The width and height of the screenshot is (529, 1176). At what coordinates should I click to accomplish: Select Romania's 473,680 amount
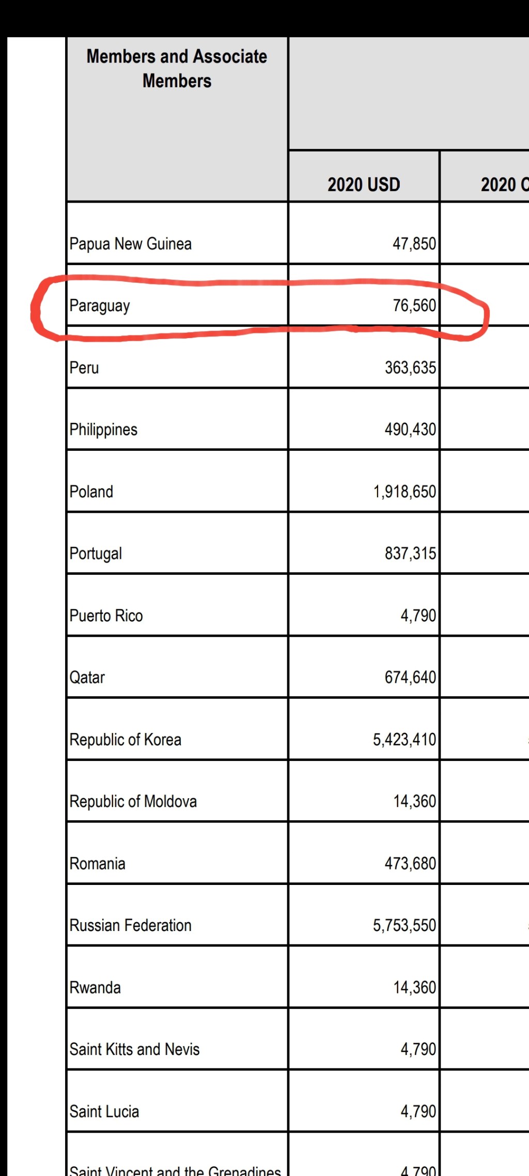[x=410, y=863]
